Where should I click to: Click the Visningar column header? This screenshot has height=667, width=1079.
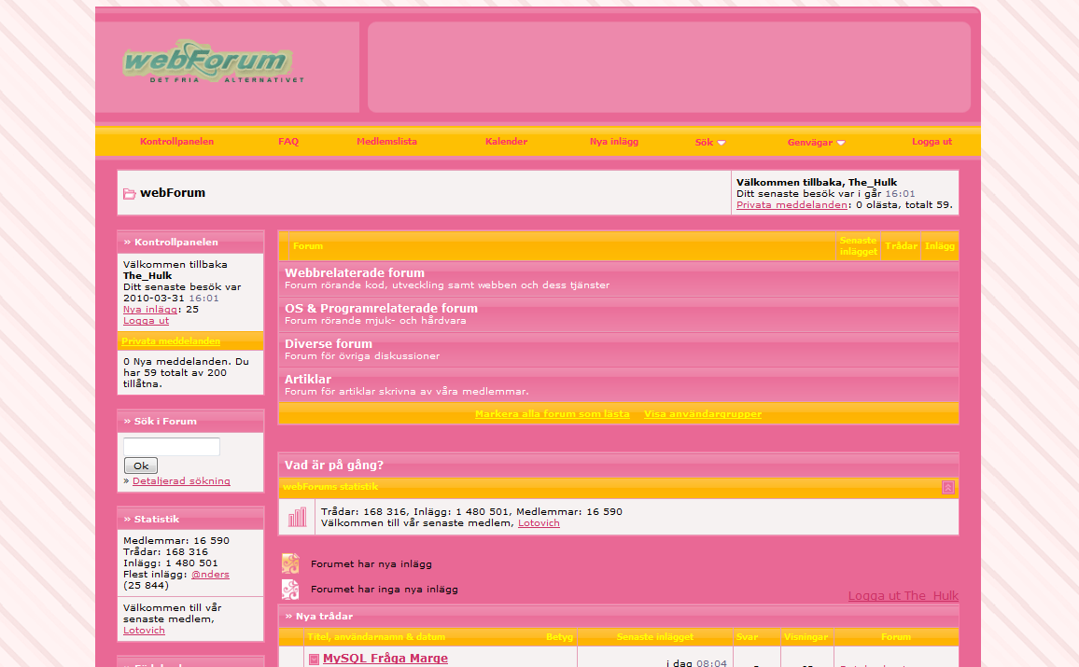806,637
